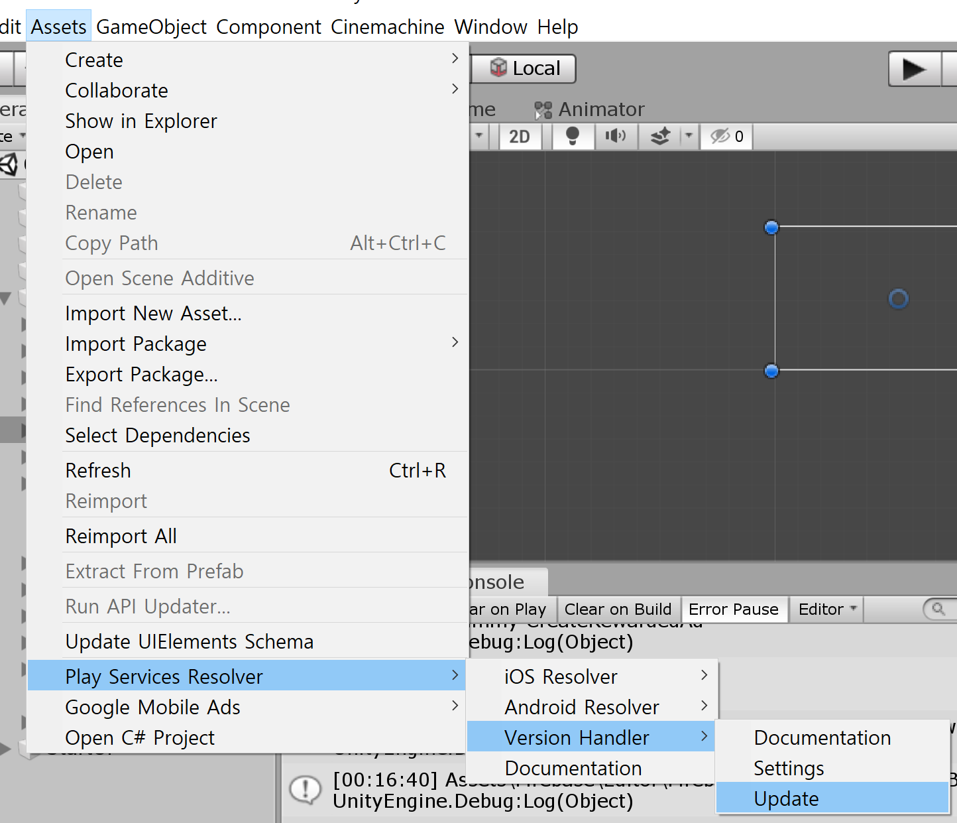The image size is (957, 823).
Task: Click the Console search field magnifier
Action: 938,609
